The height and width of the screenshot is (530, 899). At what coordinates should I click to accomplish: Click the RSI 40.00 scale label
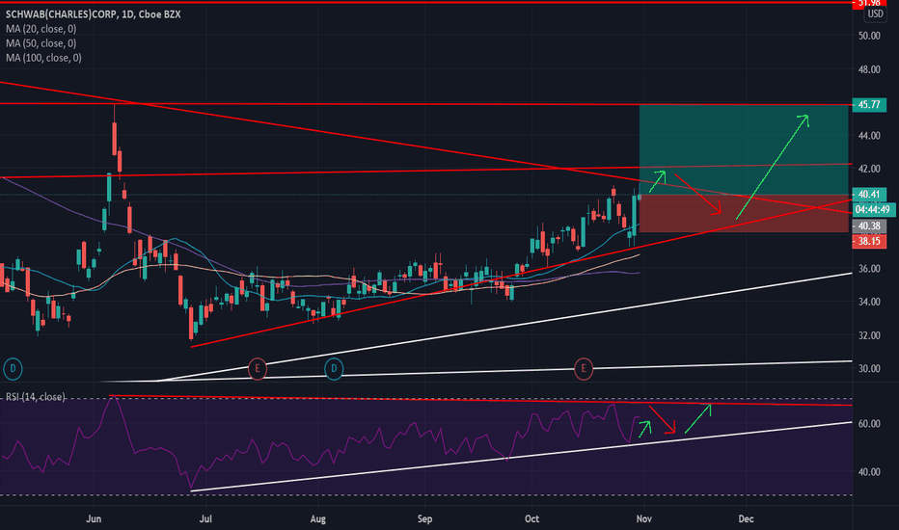869,472
